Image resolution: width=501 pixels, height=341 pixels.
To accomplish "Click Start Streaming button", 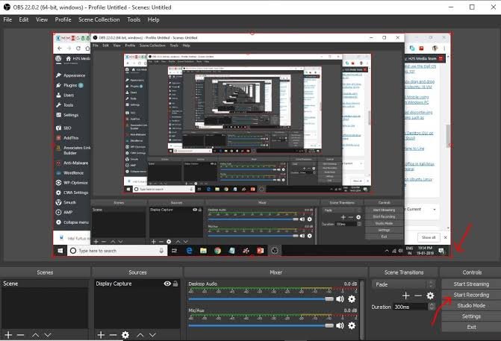I will click(470, 284).
